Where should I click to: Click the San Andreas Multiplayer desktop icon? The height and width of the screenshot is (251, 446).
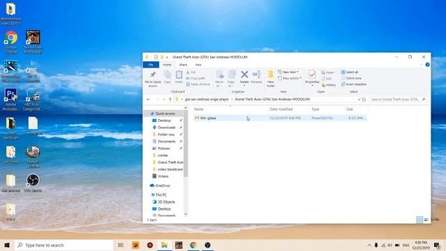33,42
